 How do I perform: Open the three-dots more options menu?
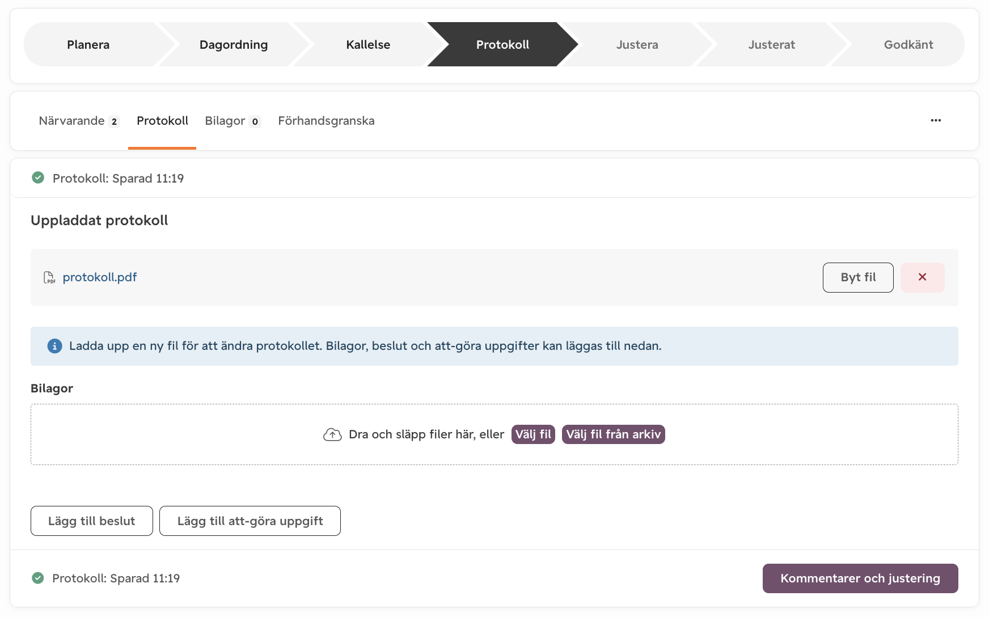936,120
